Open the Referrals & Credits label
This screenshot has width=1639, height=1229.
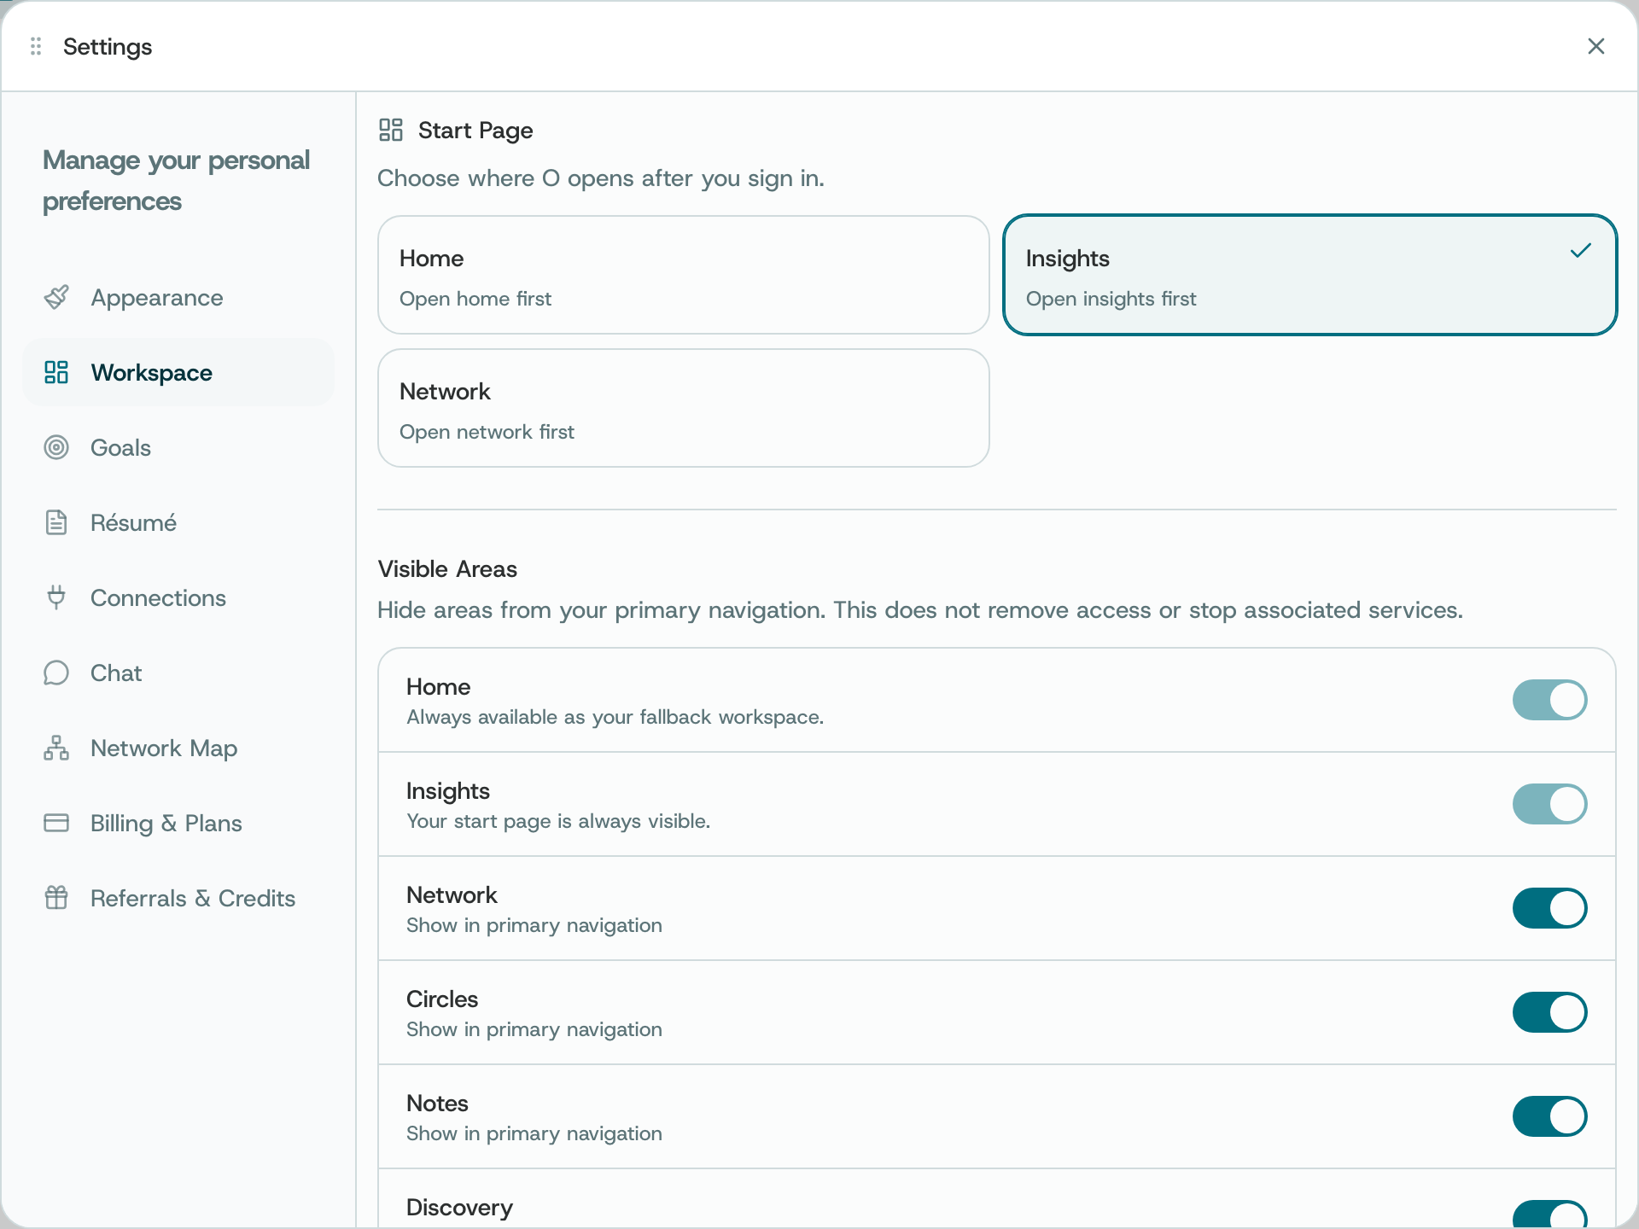[193, 898]
